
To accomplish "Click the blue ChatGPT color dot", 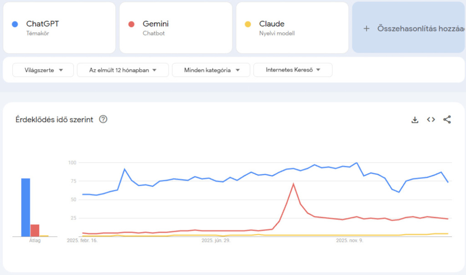I will click(x=15, y=24).
